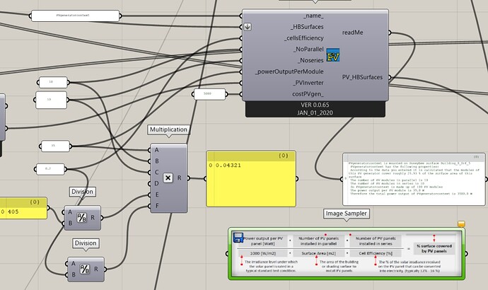This screenshot has height=290, width=488.
Task: Click 'Number of PV panels installed in series' box
Action: (x=376, y=240)
